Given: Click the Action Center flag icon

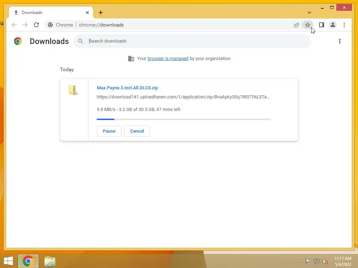Looking at the screenshot, I should point(308,261).
